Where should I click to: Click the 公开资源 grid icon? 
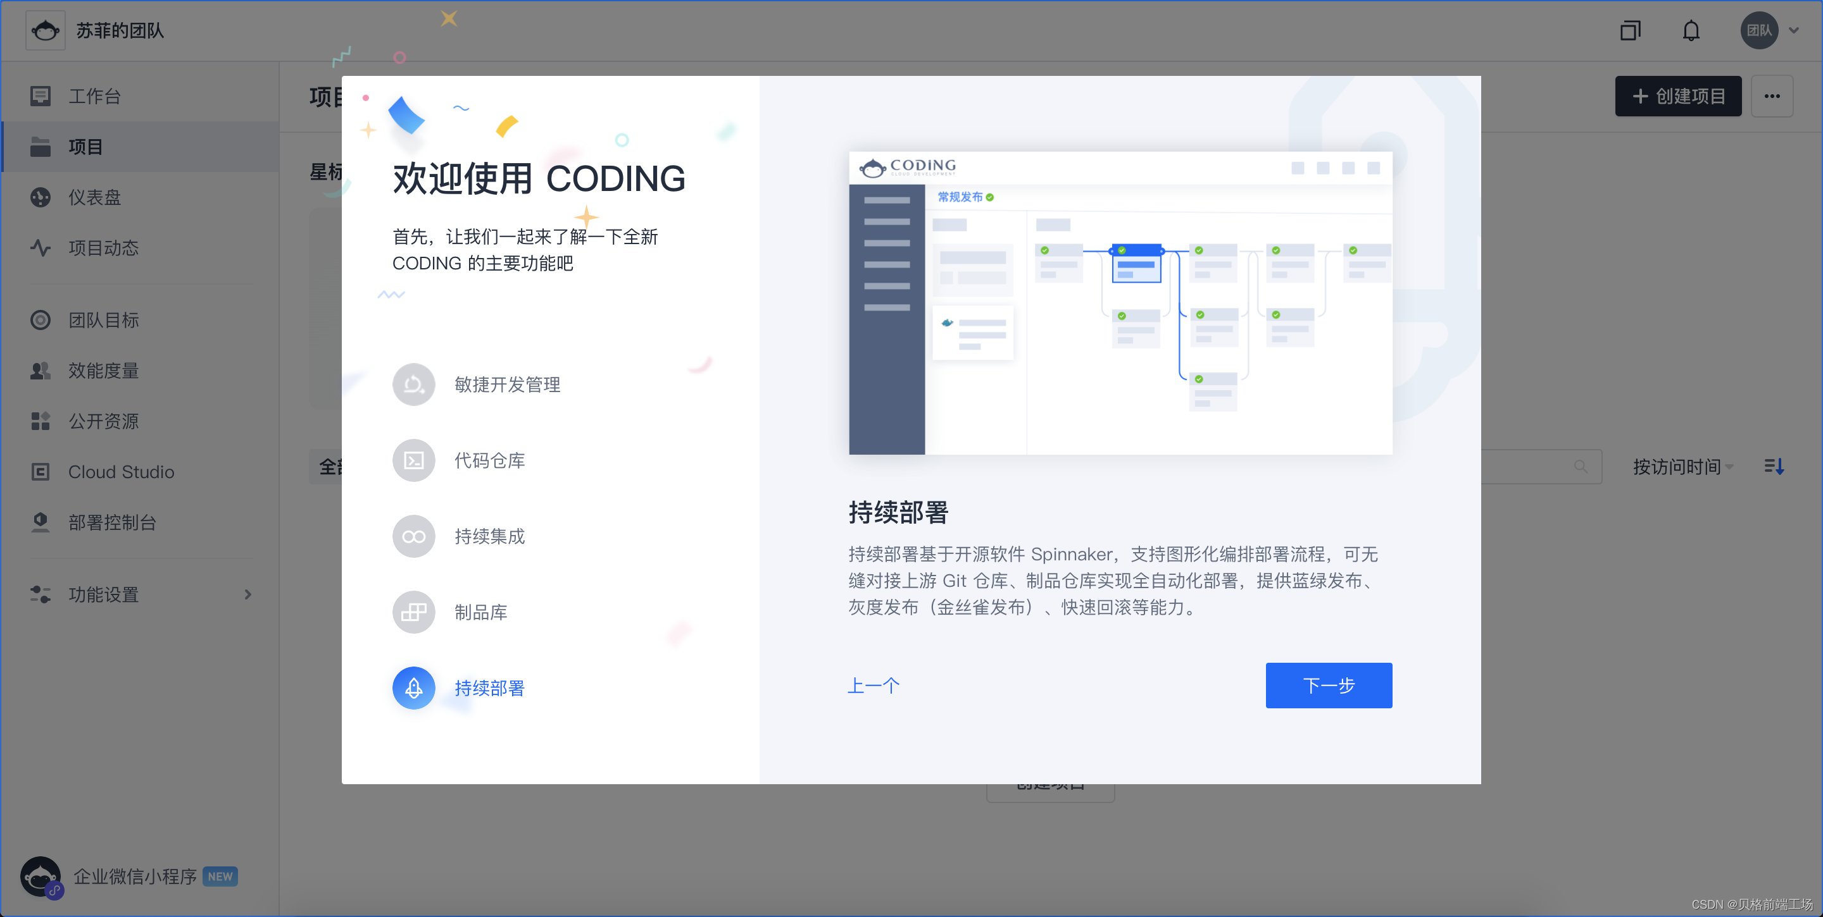tap(41, 421)
